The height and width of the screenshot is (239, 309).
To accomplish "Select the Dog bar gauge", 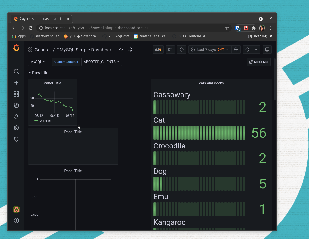I will 199,184.
